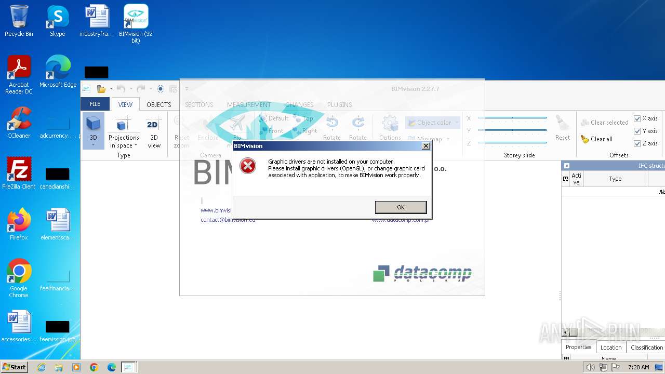Select the Location panel tab
The width and height of the screenshot is (665, 374).
(x=611, y=348)
